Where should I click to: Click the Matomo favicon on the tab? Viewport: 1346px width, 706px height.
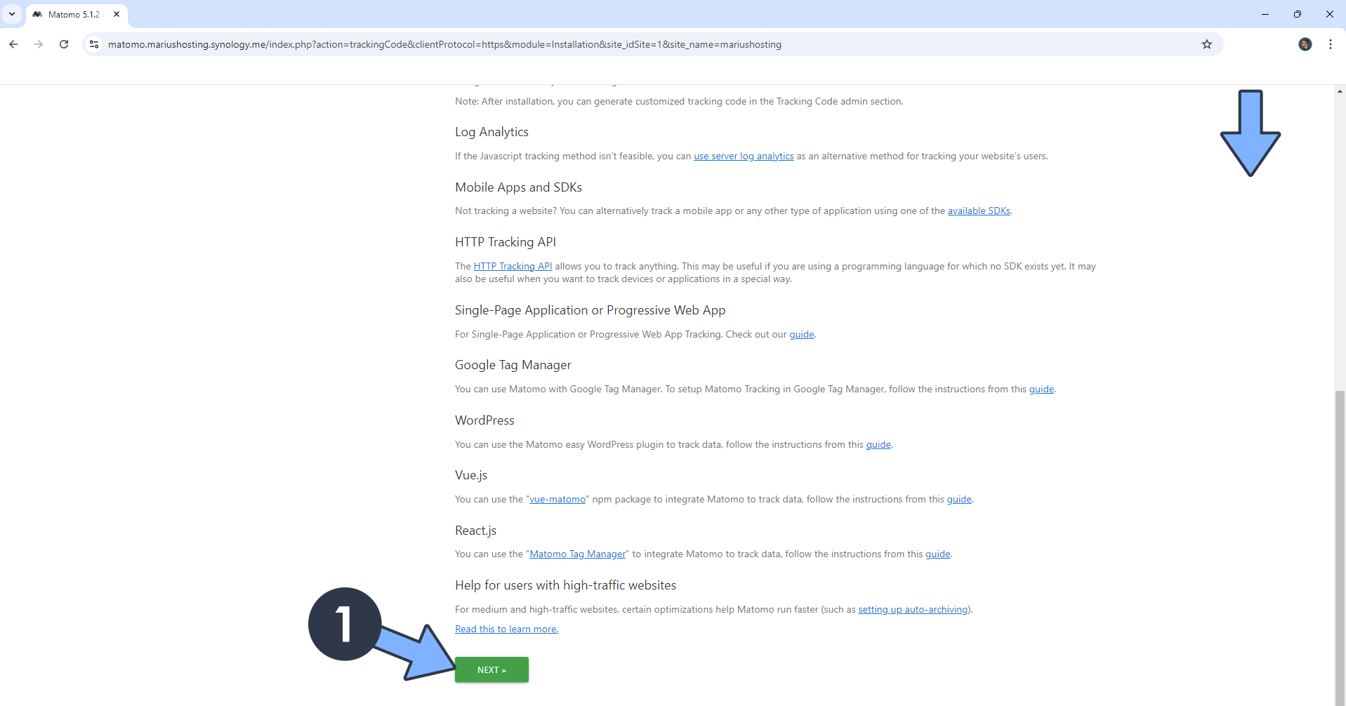pyautogui.click(x=37, y=14)
